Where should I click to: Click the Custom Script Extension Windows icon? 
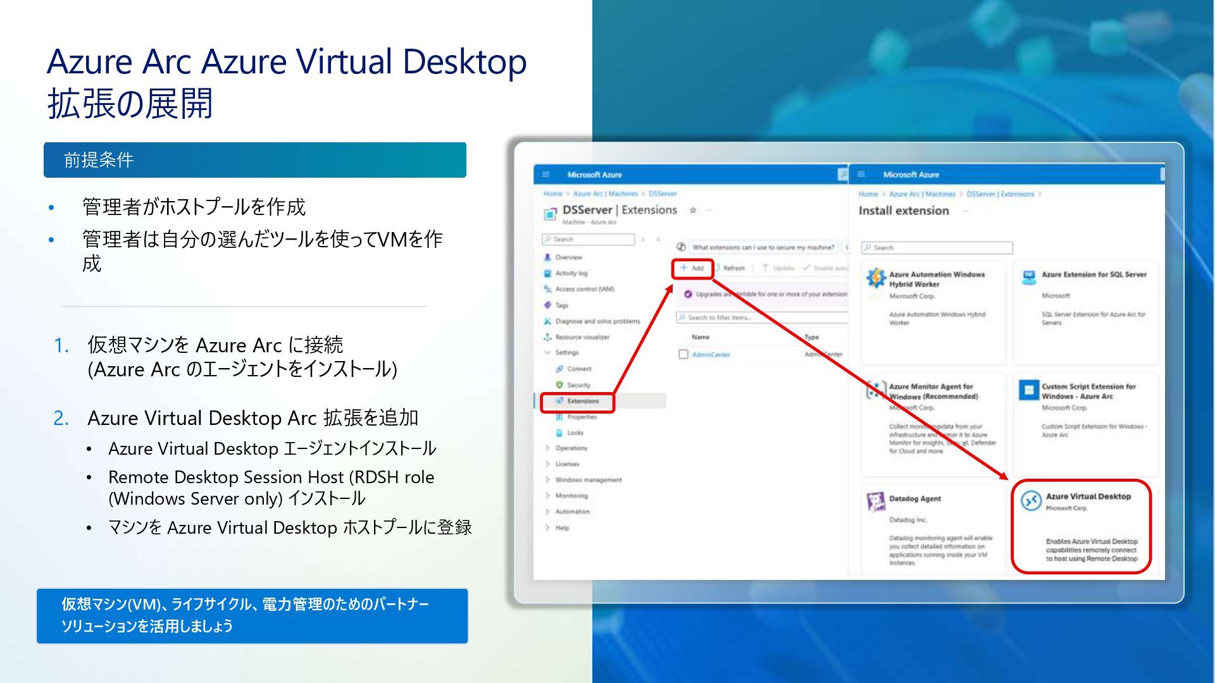point(1029,390)
